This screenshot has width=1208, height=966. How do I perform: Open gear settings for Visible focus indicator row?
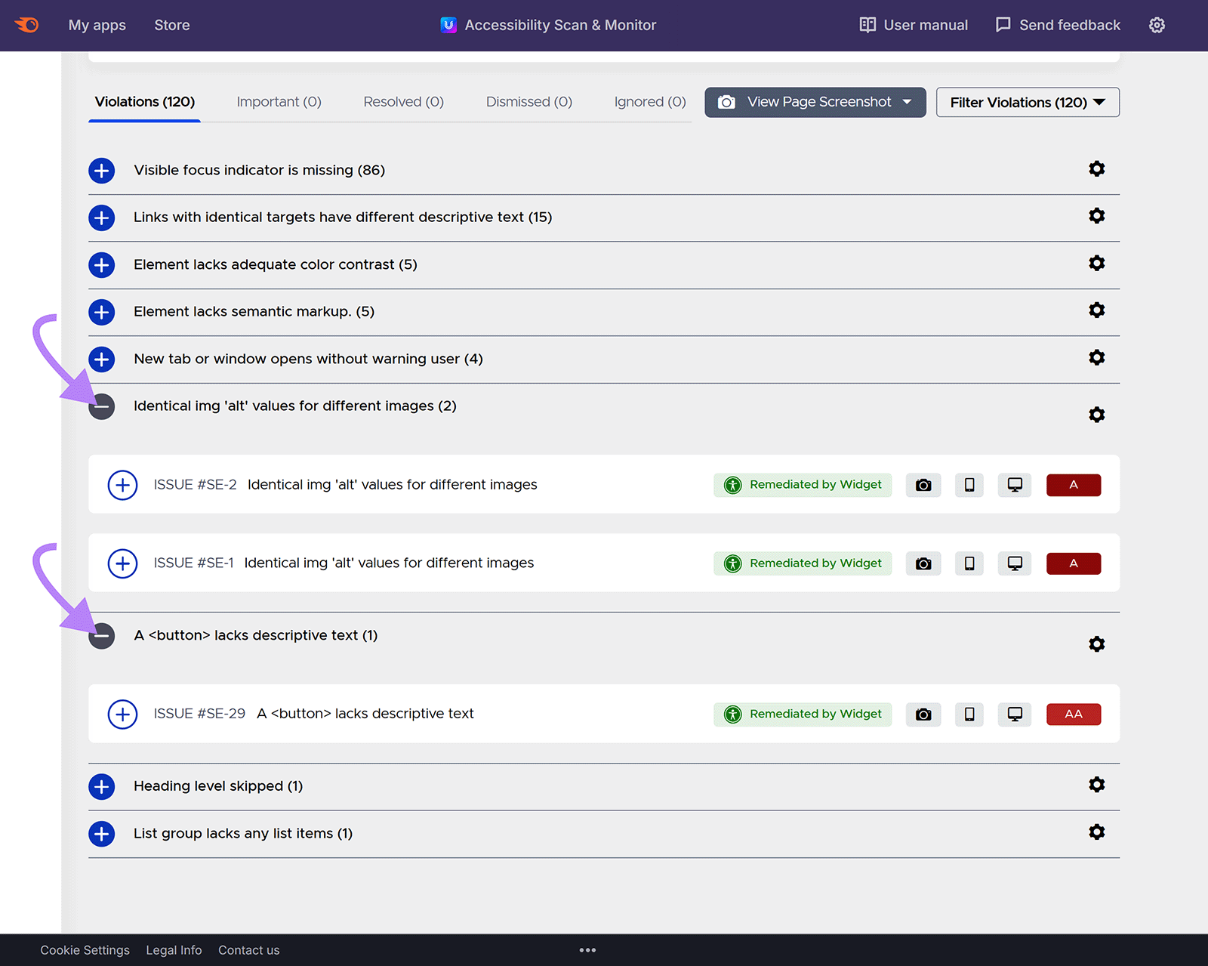coord(1096,169)
